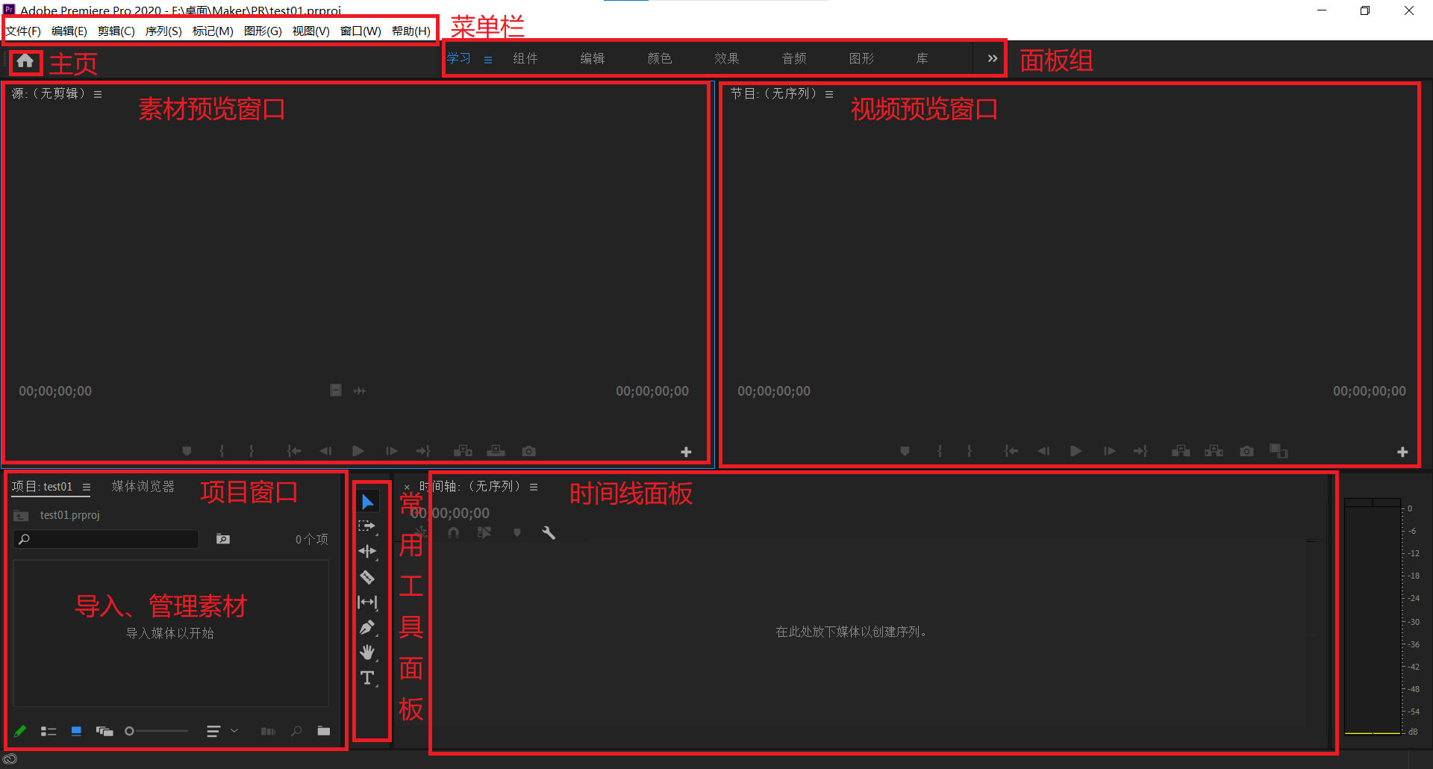Mark In point in Program monitor
Screen dimensions: 1433x769
940,451
